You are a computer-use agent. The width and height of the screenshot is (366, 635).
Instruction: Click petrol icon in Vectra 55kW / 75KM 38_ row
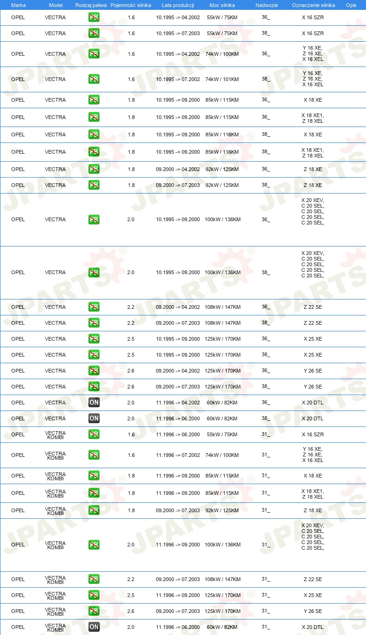coord(94,33)
